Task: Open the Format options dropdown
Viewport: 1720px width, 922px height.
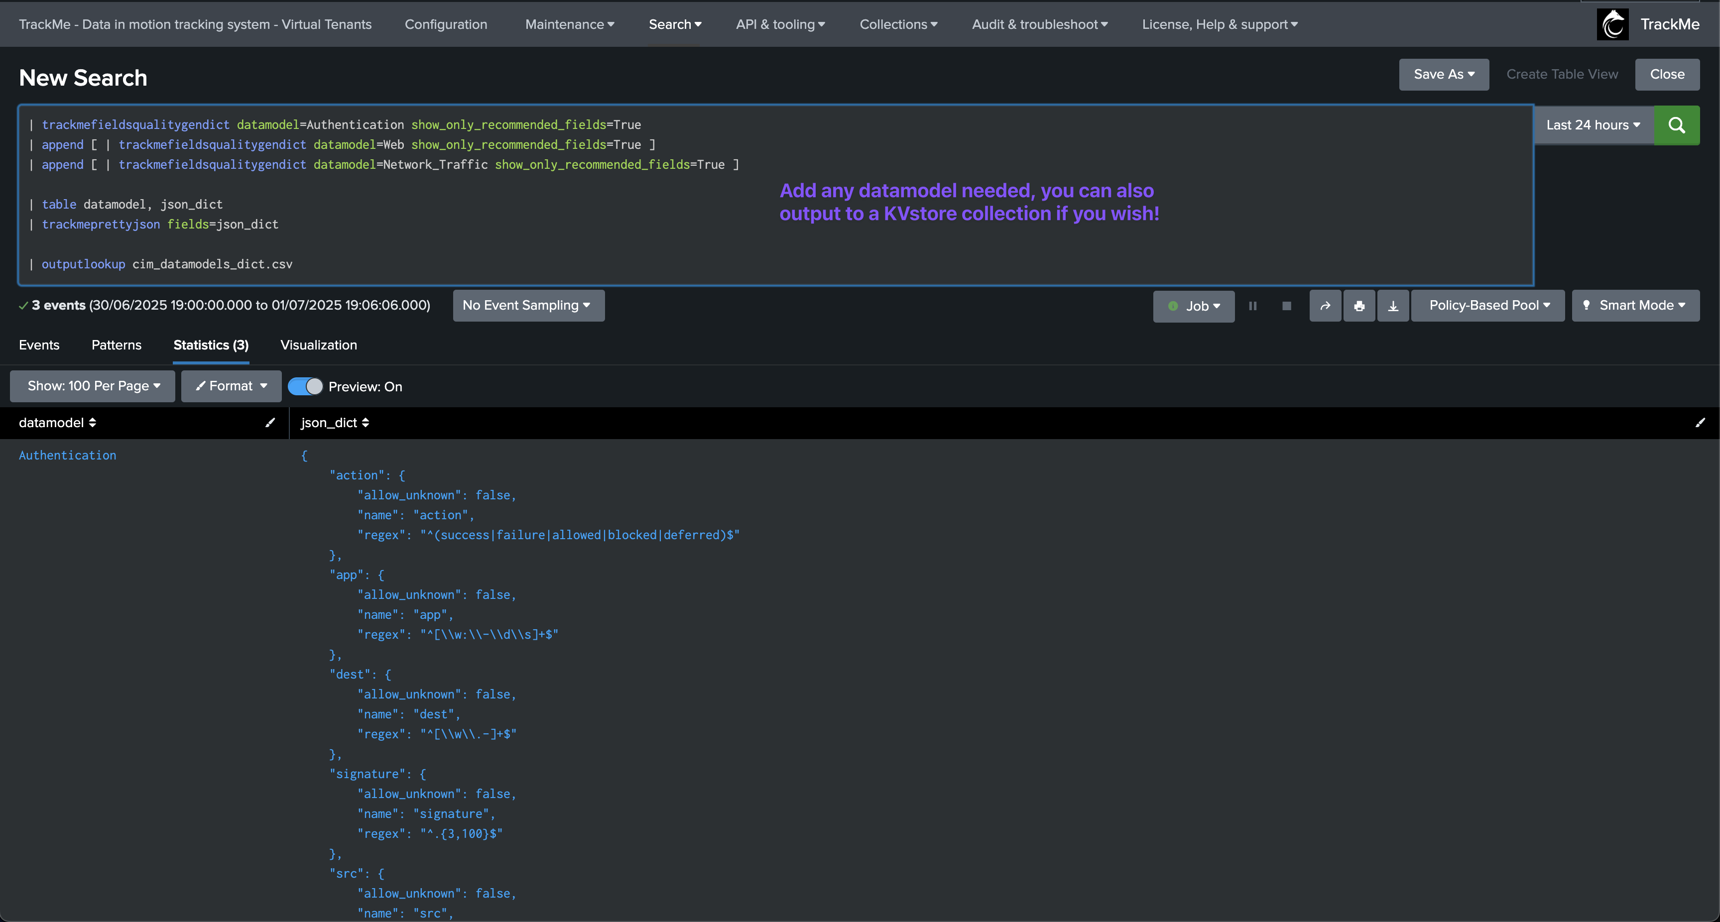Action: [x=231, y=386]
